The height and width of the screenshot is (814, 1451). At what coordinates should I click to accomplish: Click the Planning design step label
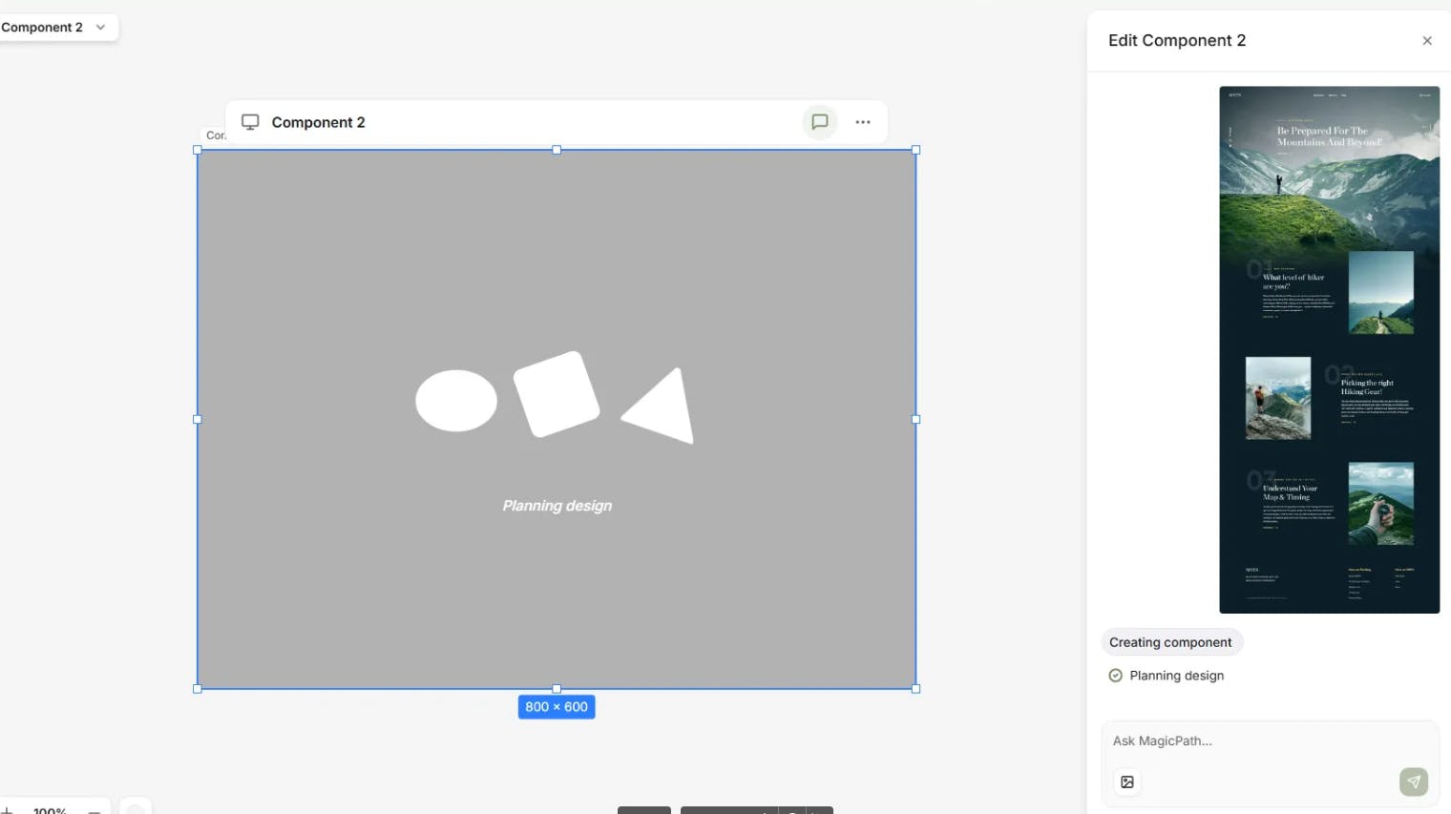click(x=1176, y=676)
